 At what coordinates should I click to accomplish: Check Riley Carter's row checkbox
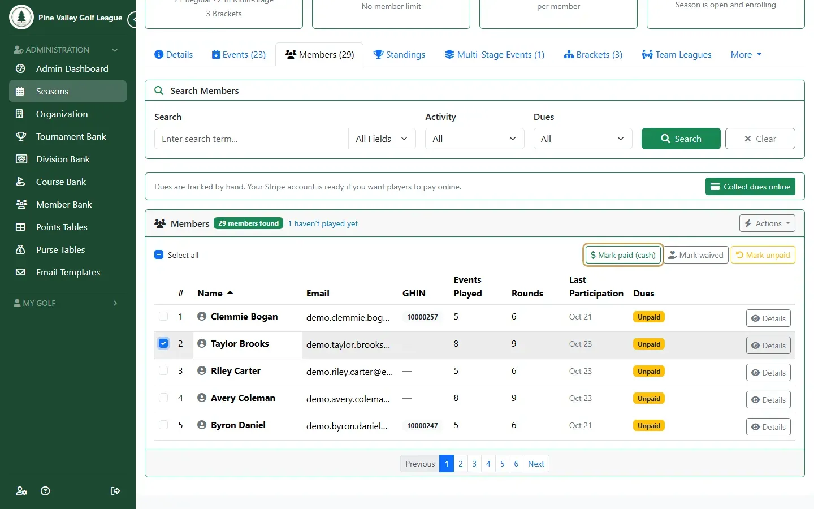163,370
